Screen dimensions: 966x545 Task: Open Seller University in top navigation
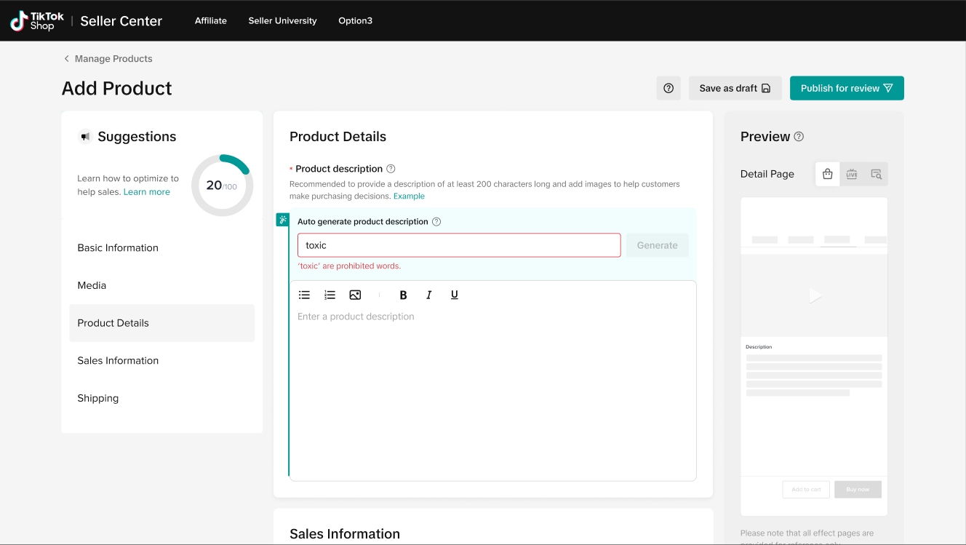click(282, 21)
